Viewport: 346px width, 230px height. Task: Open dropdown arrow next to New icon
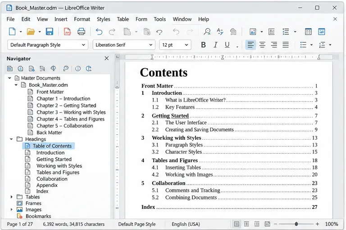click(21, 32)
